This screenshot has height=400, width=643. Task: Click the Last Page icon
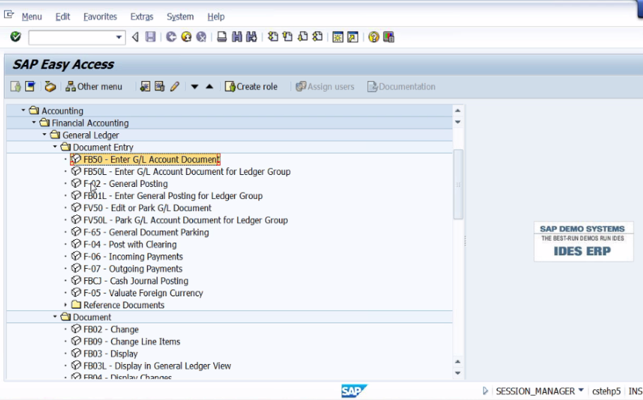[317, 37]
